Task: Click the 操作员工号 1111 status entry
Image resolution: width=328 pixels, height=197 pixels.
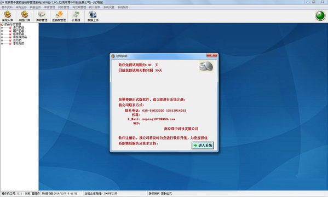Action: coord(11,194)
